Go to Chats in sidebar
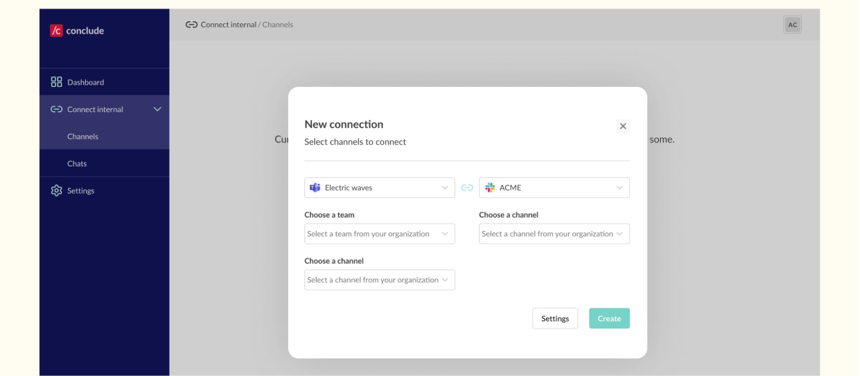 104,163
